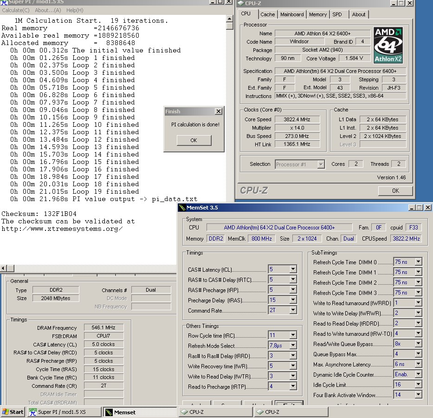Click the AMD Athlon 64 X2 logo
This screenshot has height=418, width=433.
388,46
